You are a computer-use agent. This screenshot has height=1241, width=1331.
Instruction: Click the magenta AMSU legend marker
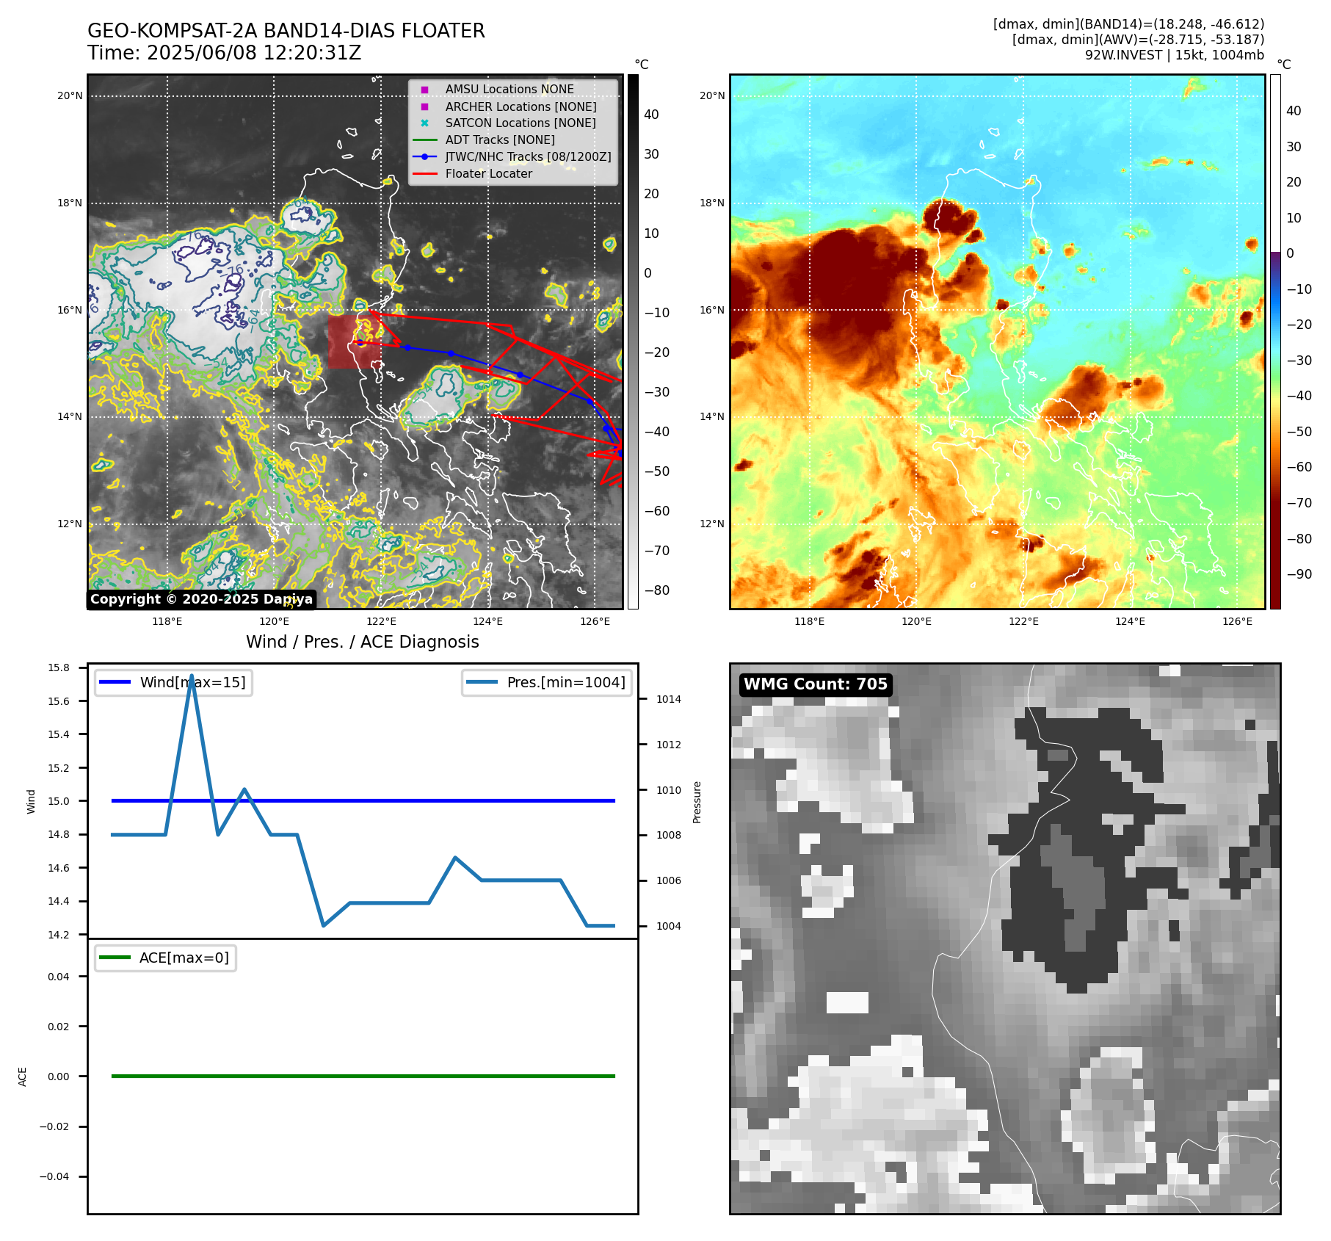point(424,90)
